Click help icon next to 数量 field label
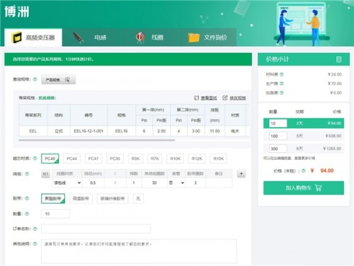This screenshot has width=354, height=266. [x=27, y=214]
